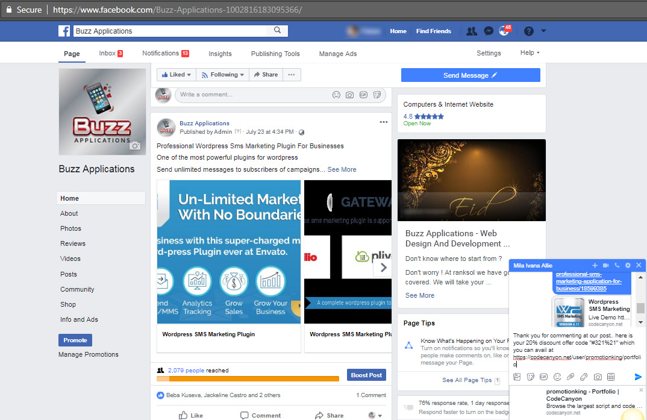647x420 pixels.
Task: Click add photo icon in chat toolbar
Action: [x=517, y=377]
